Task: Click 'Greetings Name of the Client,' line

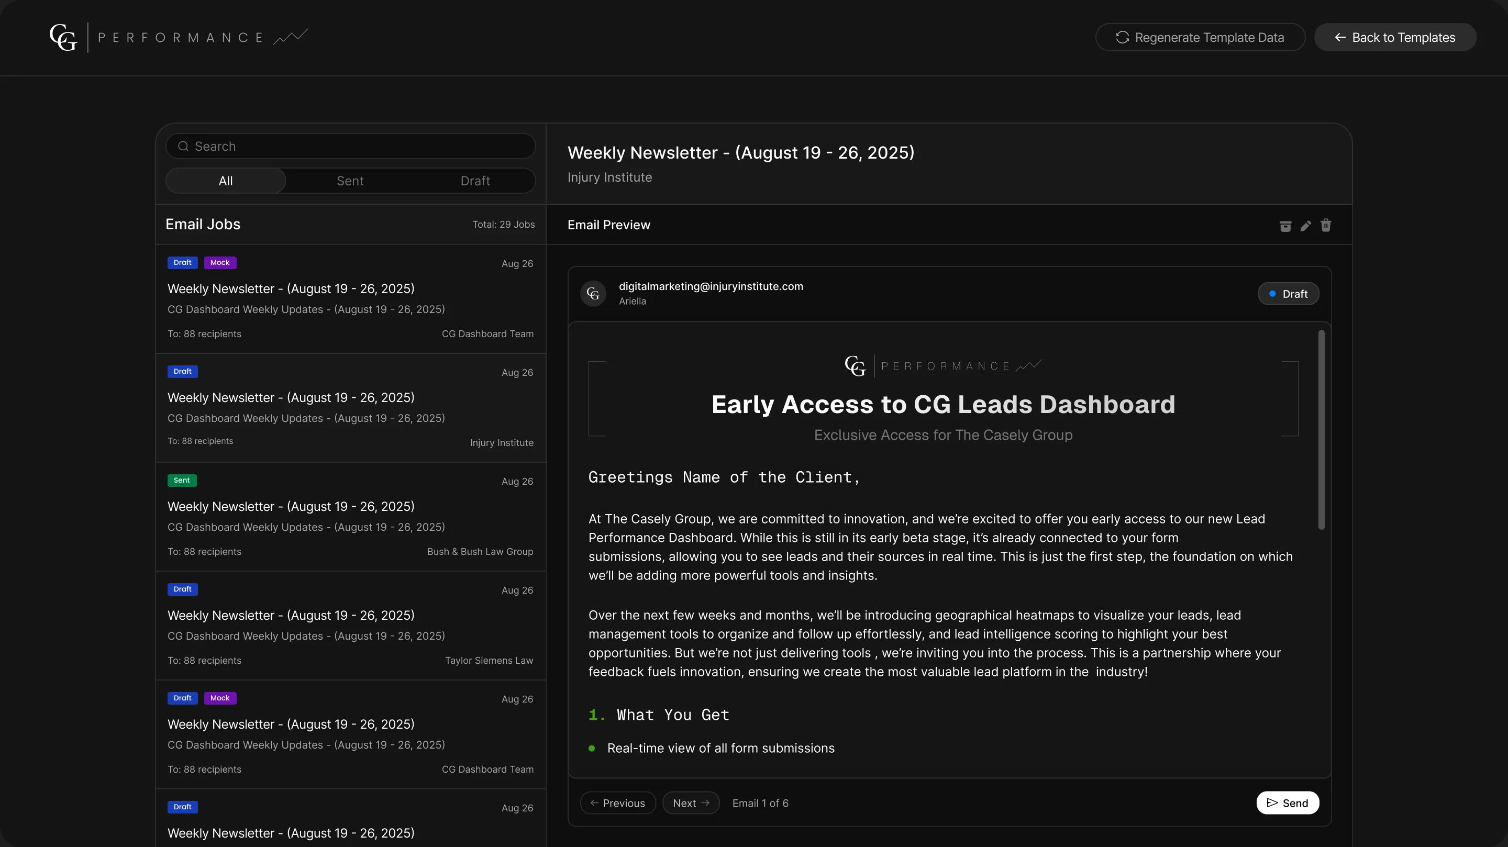Action: 724,477
